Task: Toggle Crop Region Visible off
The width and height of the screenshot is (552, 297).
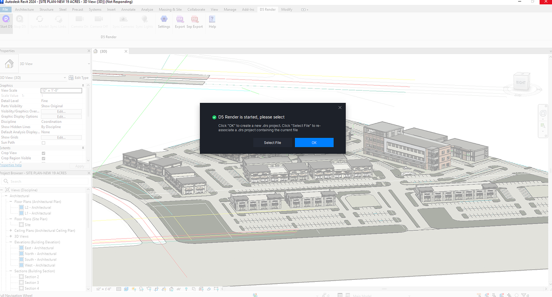Action: point(43,158)
